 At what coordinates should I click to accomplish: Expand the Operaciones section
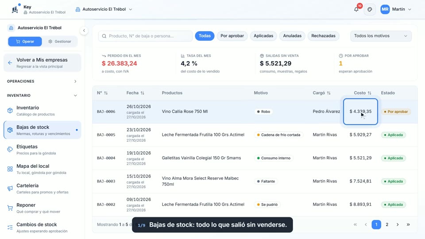(x=42, y=81)
